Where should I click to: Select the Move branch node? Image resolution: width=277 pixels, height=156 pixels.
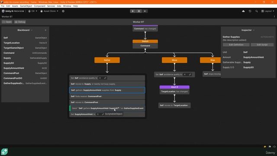click(x=174, y=60)
